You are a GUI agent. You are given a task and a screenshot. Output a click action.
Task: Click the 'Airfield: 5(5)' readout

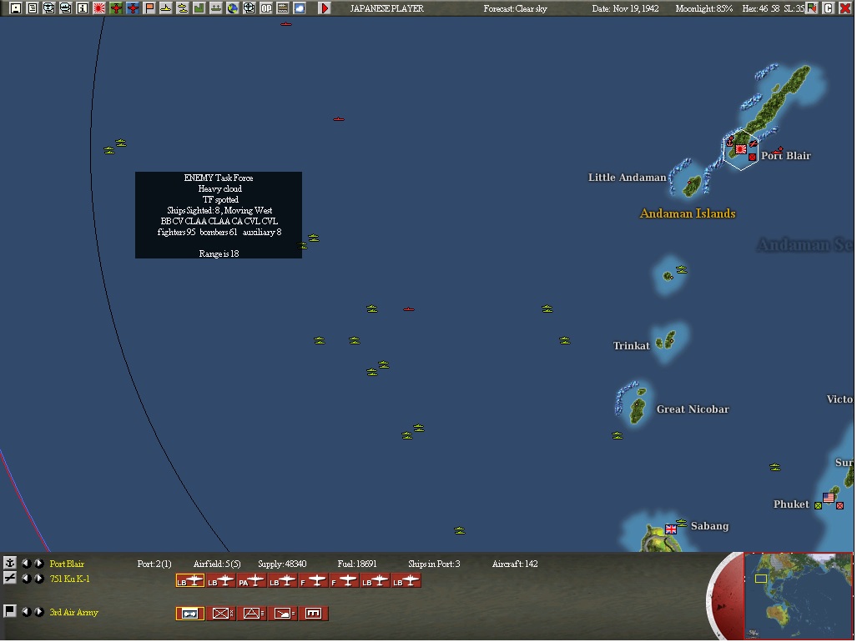click(217, 564)
